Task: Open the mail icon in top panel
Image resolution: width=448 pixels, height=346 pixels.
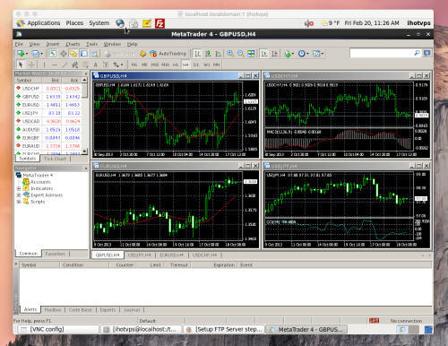Action: coord(134,23)
